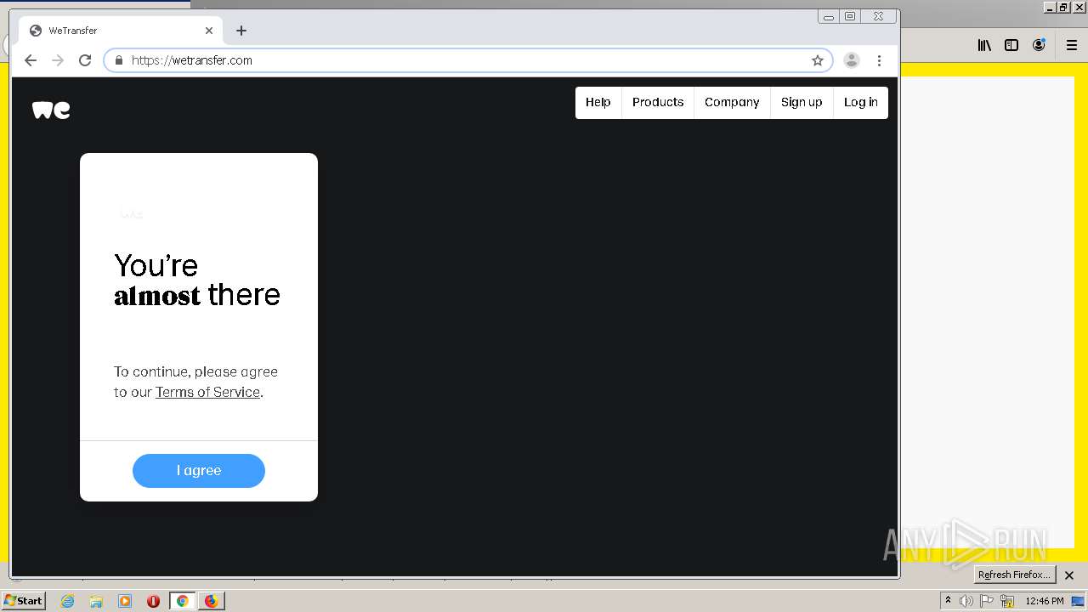This screenshot has height=612, width=1088.
Task: Click the clock showing 12:46 PM
Action: [1045, 601]
